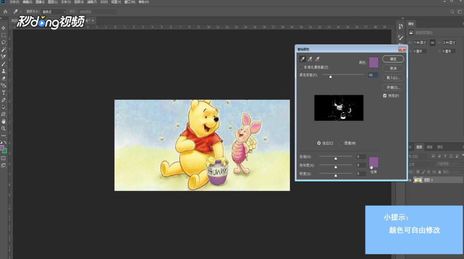
Task: Select the Selection (选区) radio button
Action: pos(319,143)
